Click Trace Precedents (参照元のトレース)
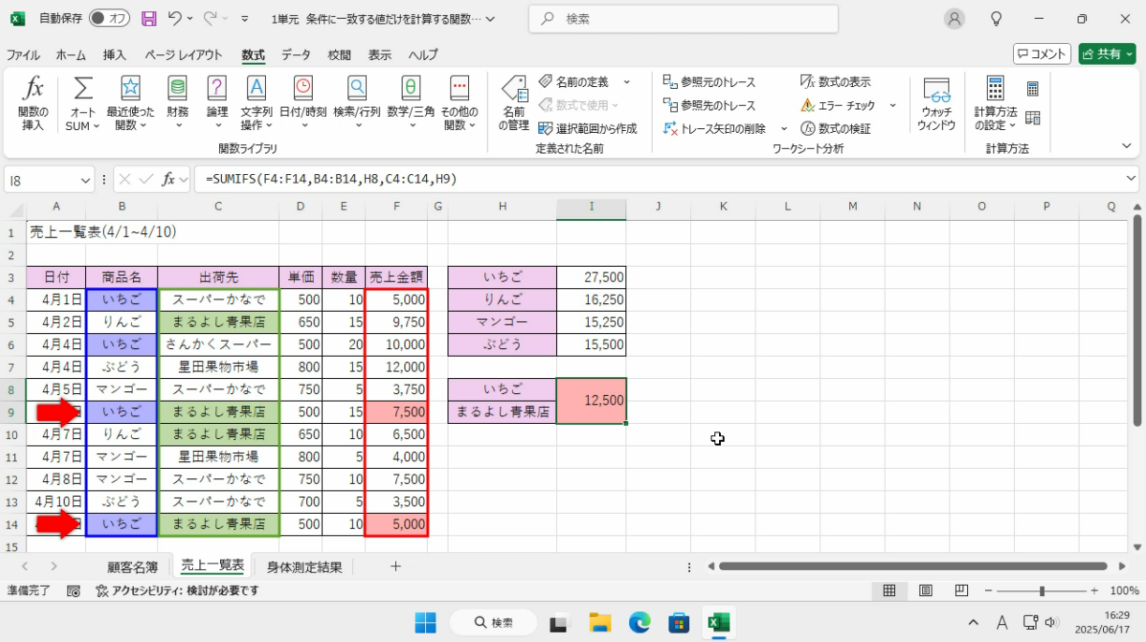 [x=709, y=82]
